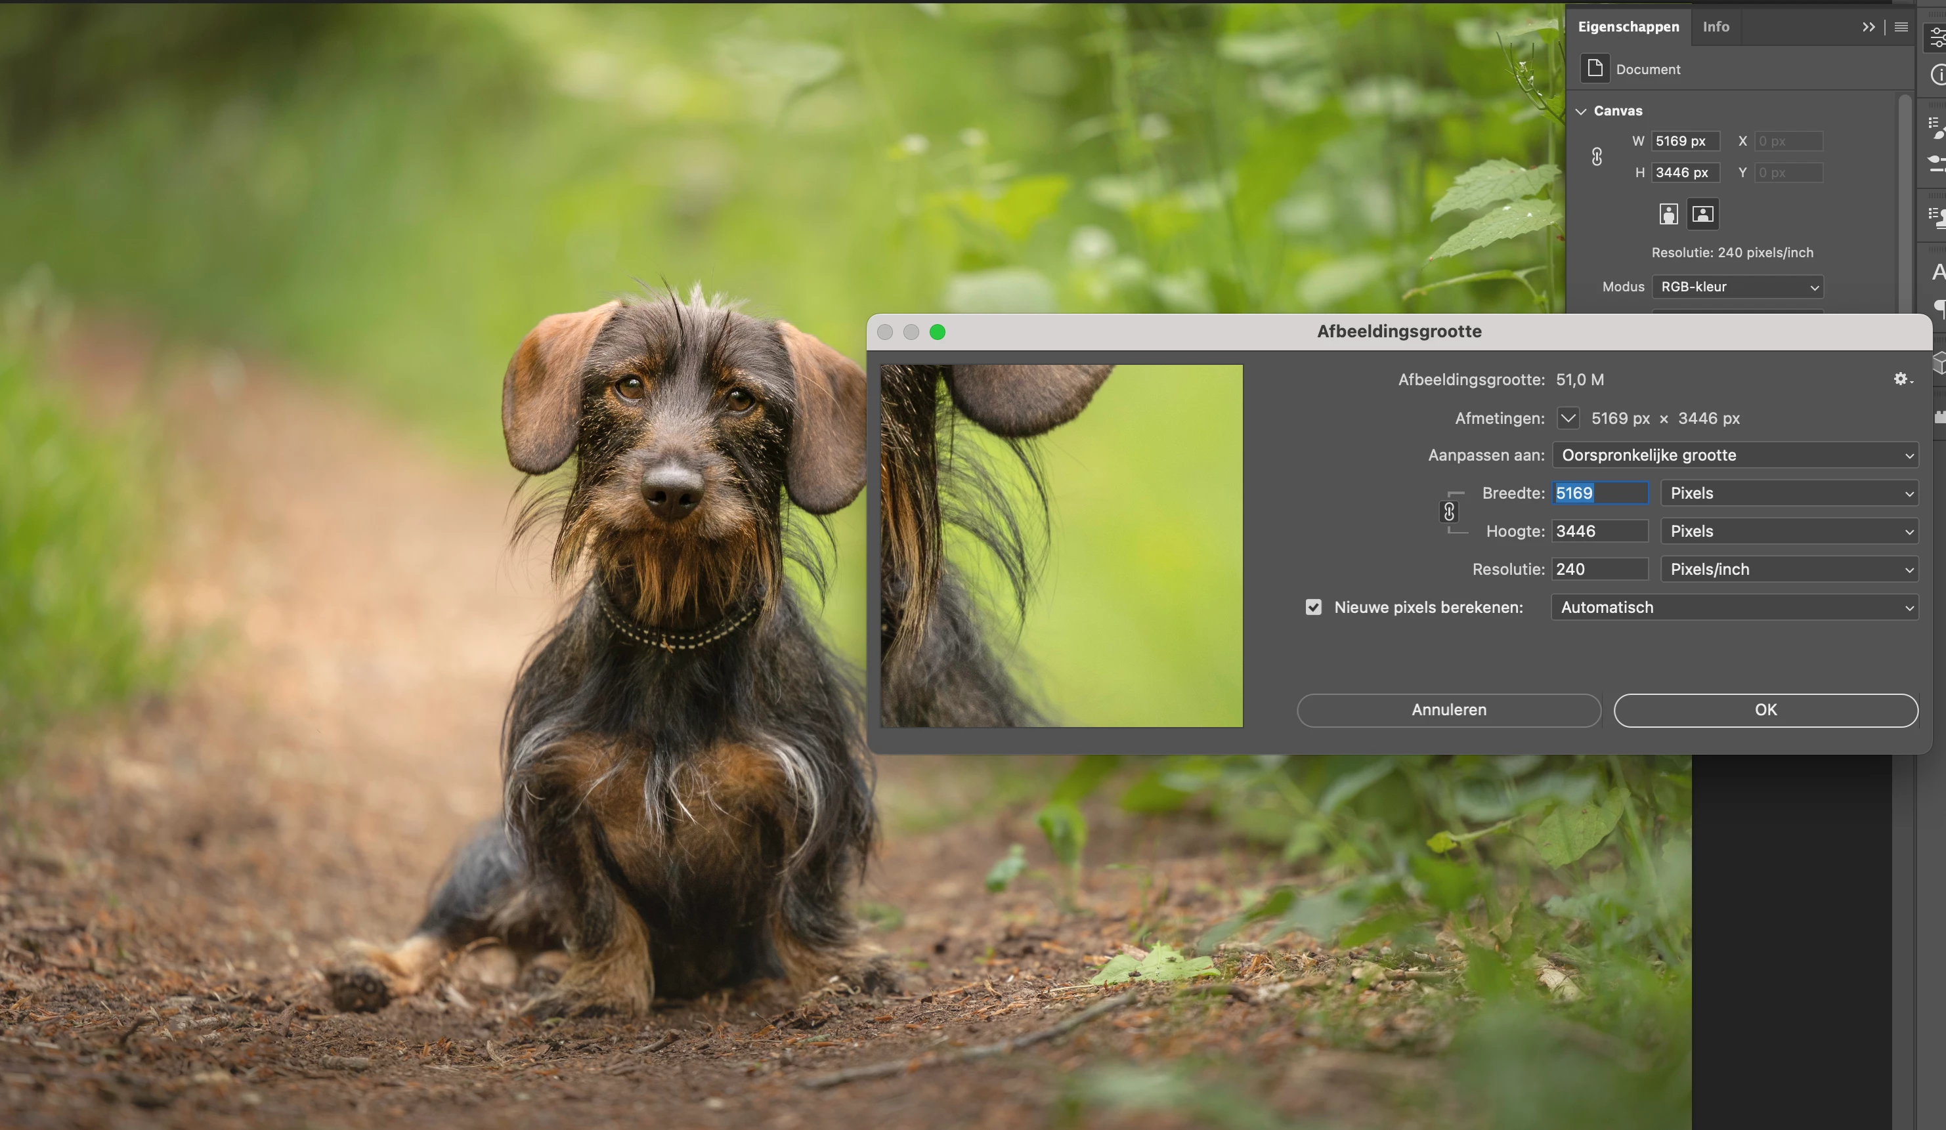Open the Aanpassen aan dropdown
Screen dimensions: 1946x1130
click(1735, 455)
